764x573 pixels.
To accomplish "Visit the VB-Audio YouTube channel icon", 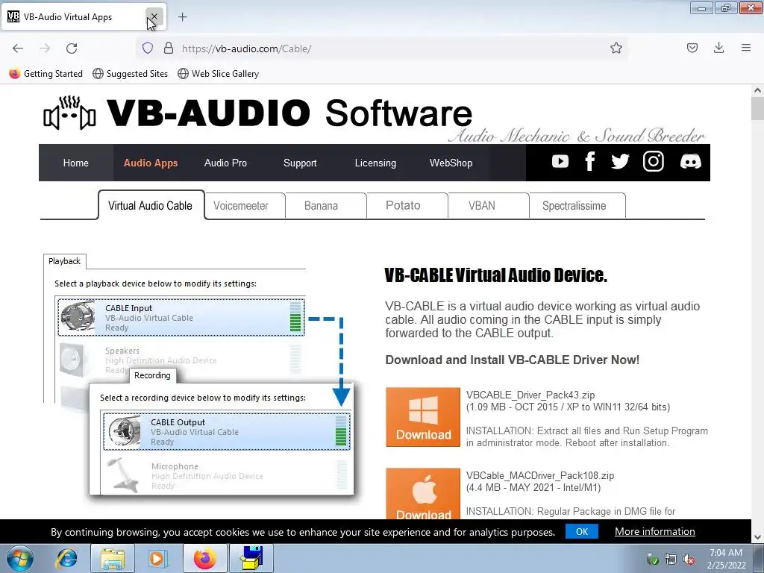I will tap(560, 161).
